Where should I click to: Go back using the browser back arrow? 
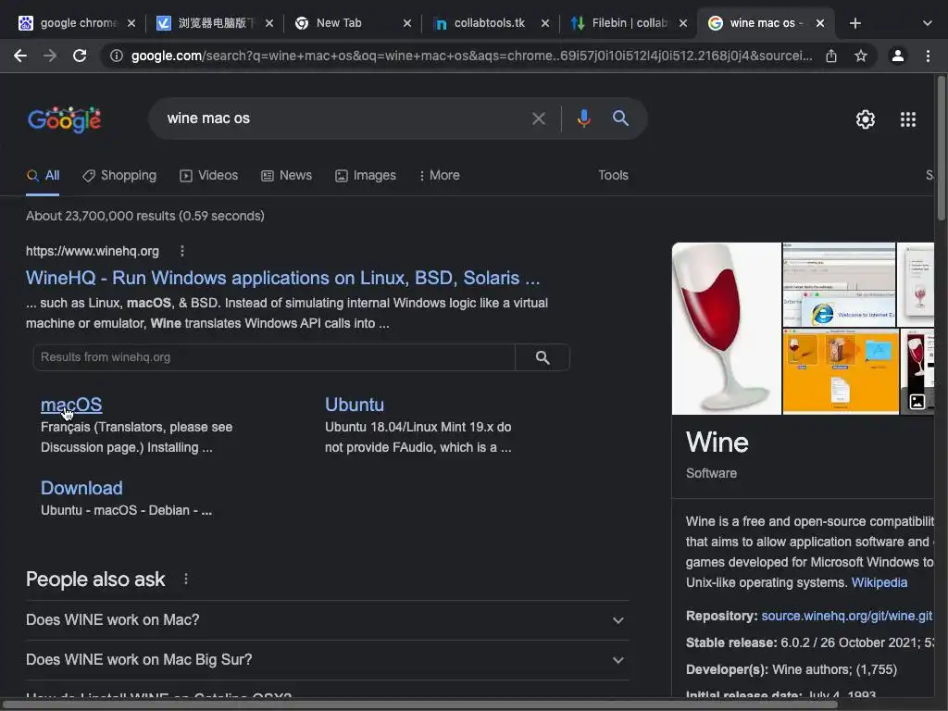[20, 56]
